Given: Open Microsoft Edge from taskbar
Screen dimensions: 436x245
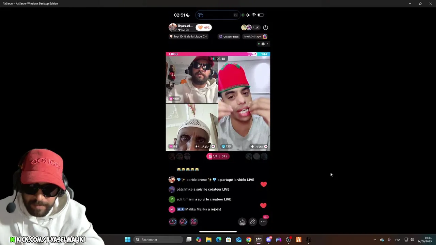Looking at the screenshot, I should 219,240.
